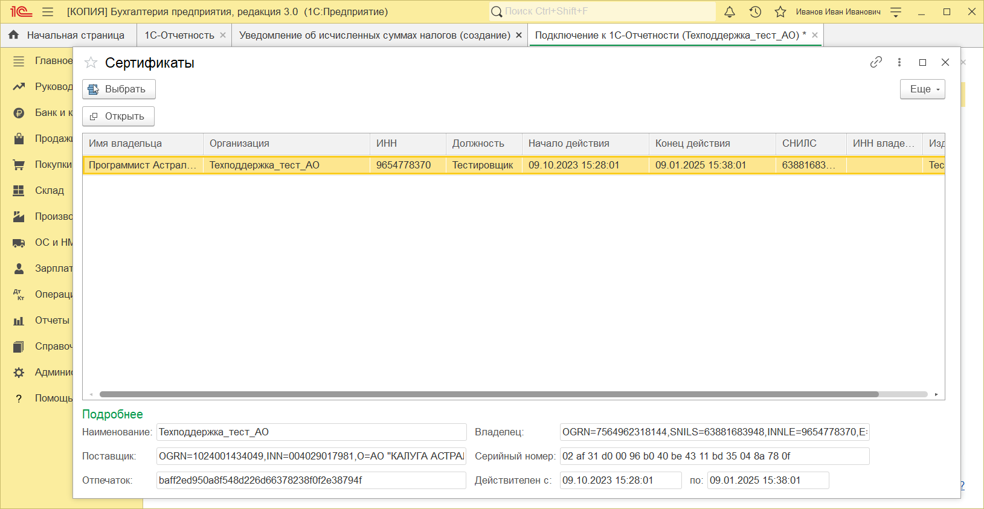
Task: Close the 1С-Отчетность tab
Action: point(223,35)
